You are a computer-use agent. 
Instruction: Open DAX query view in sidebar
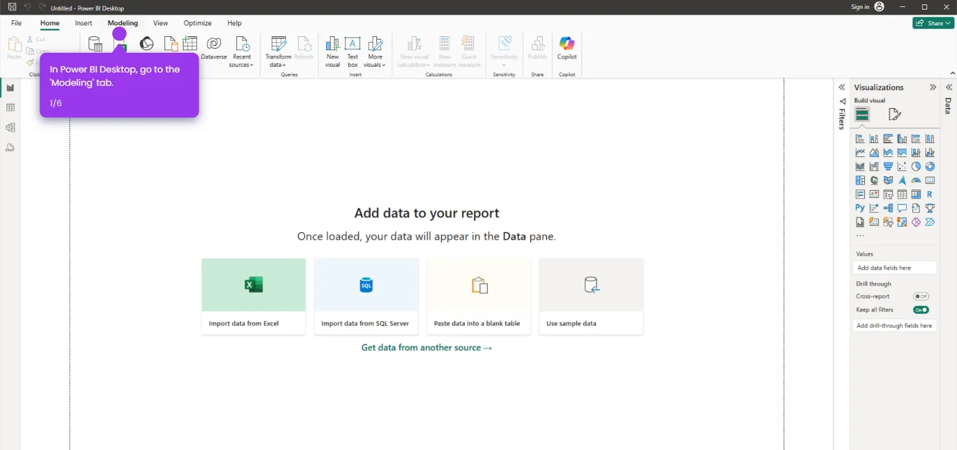tap(10, 147)
